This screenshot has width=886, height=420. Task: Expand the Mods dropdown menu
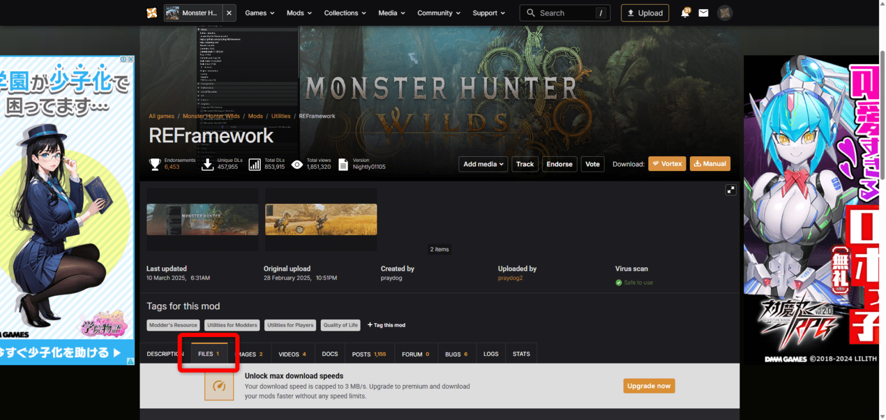pyautogui.click(x=299, y=13)
